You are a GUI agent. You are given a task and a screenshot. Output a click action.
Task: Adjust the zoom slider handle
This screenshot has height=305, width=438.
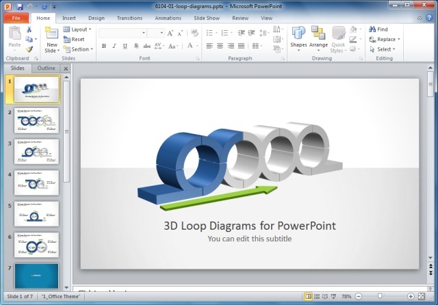[380, 296]
